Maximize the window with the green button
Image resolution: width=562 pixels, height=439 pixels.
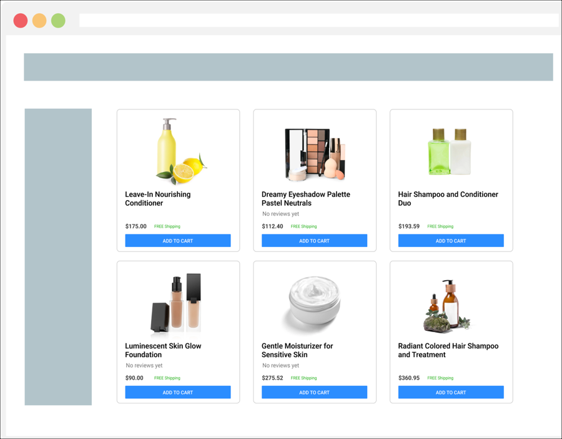click(x=58, y=21)
